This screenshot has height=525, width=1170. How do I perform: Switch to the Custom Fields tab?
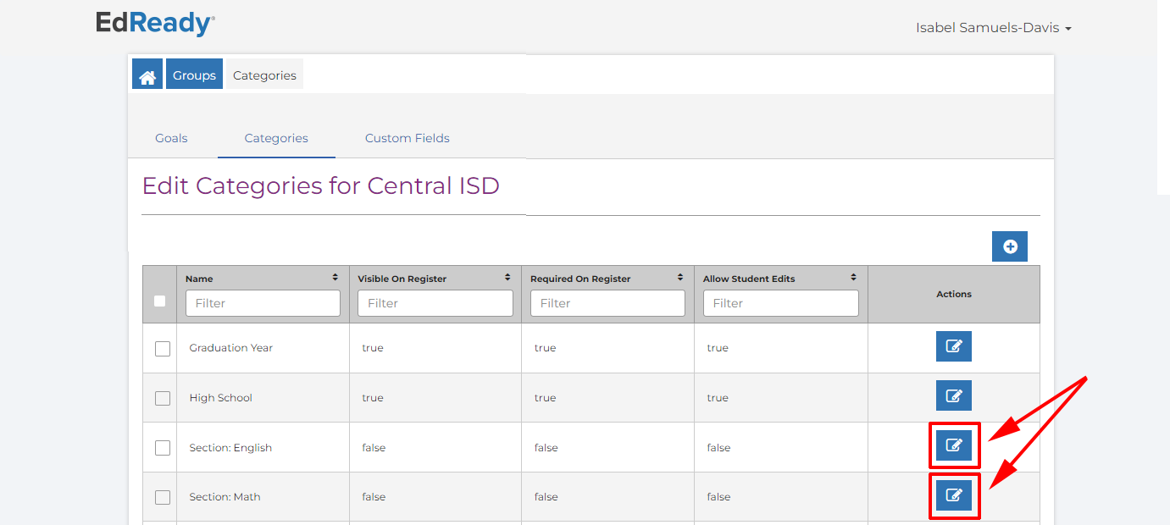[x=408, y=138]
